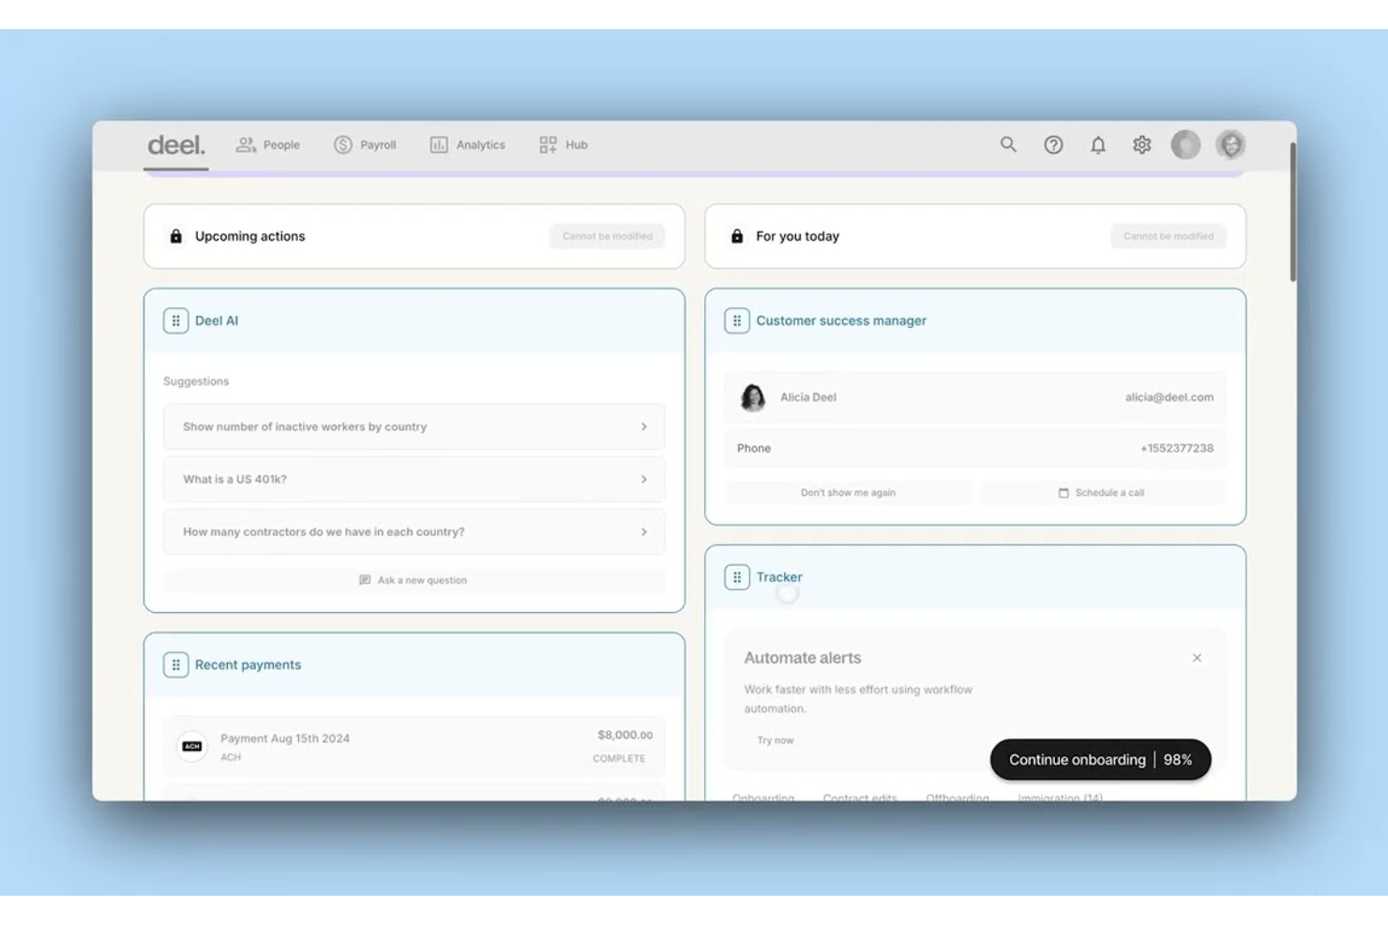This screenshot has height=925, width=1388.
Task: Grab the Customer success manager drag handle
Action: [737, 321]
